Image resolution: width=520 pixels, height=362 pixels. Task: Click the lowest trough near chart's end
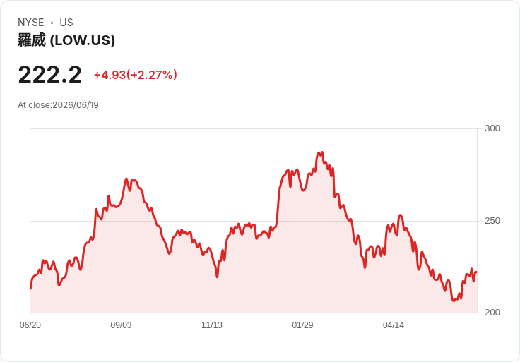point(454,301)
